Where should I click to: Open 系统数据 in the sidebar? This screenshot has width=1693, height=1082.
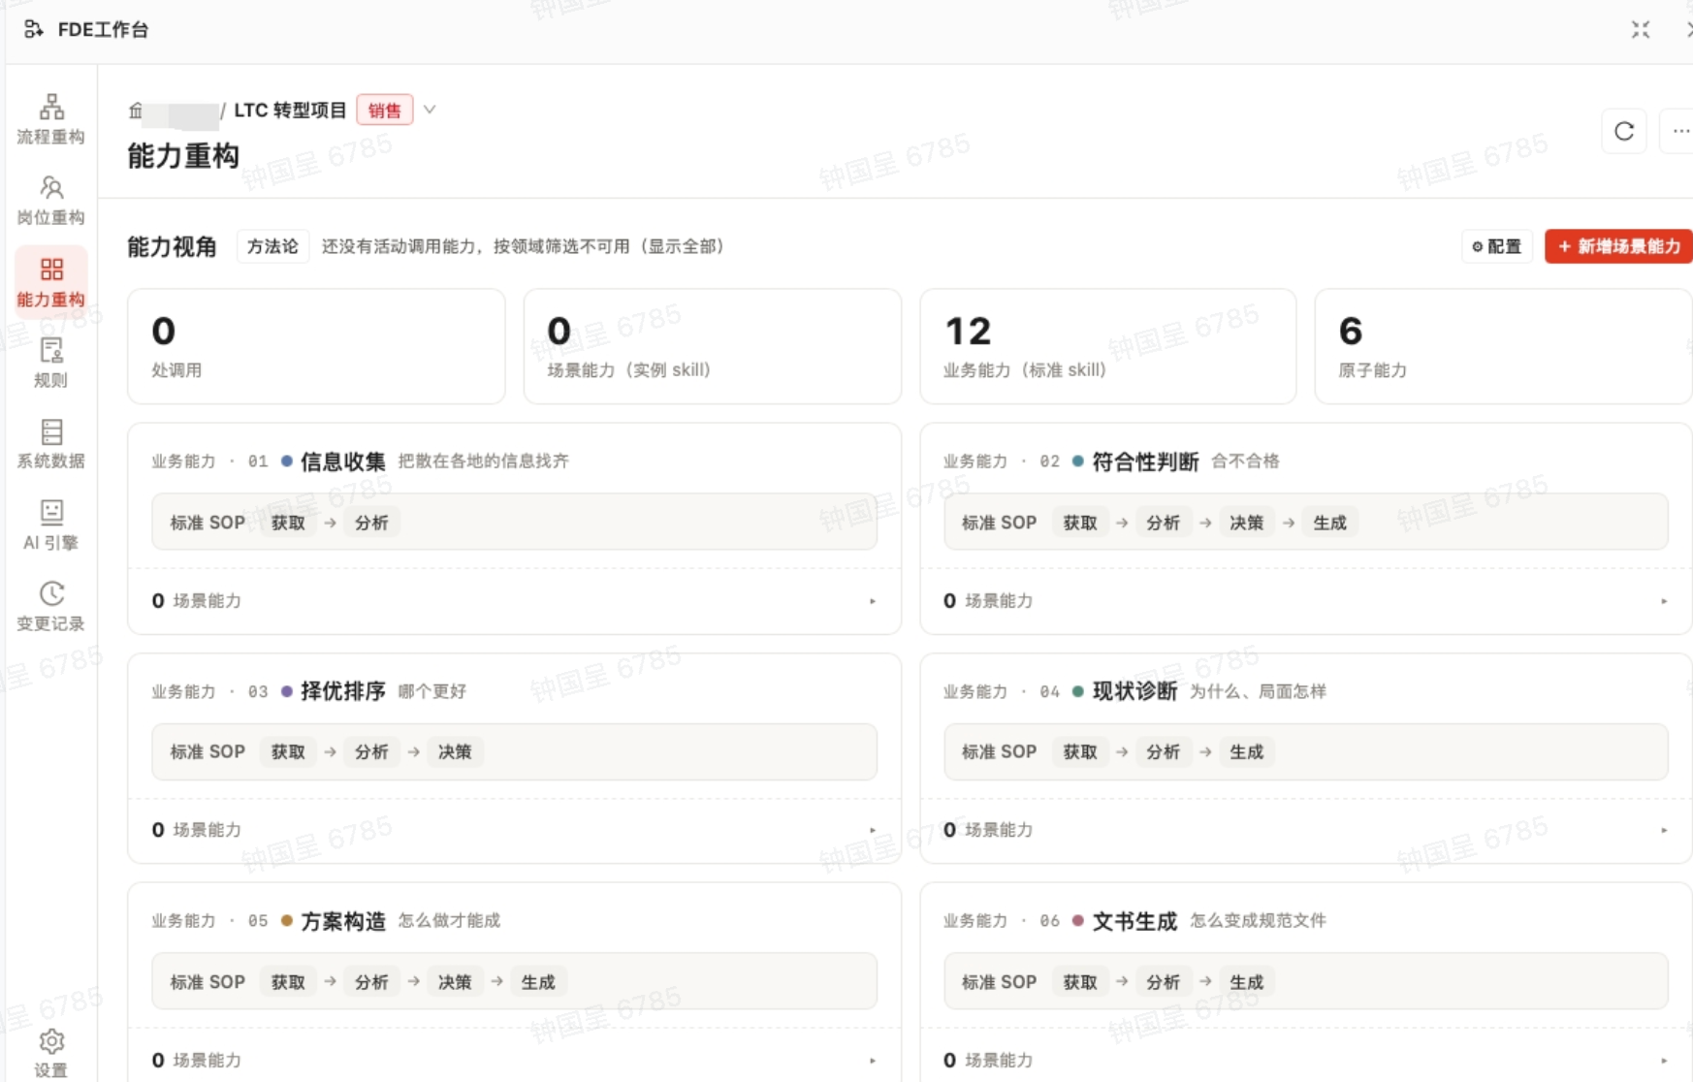[x=51, y=444]
